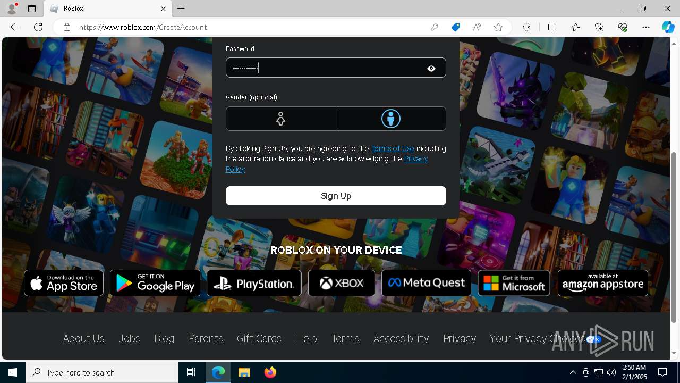Open the Xbox badge
Screen dimensions: 680x383
coord(342,283)
